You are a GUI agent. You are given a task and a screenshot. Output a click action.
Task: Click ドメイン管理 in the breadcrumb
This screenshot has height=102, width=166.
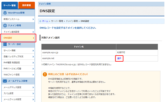point(72,21)
